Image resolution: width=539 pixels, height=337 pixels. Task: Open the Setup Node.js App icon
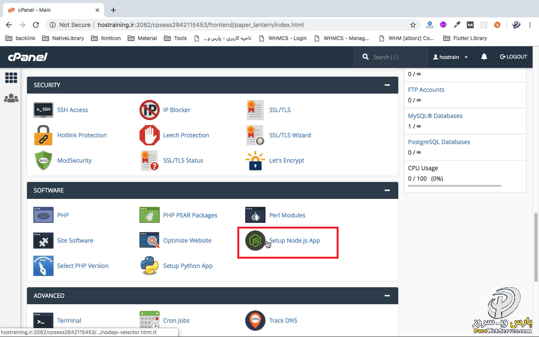tap(255, 241)
